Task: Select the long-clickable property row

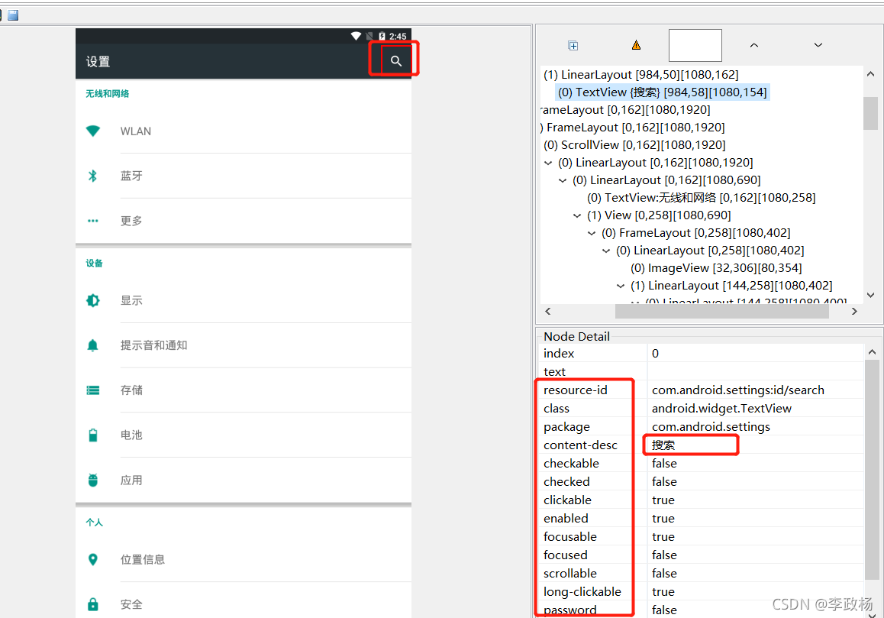Action: (701, 591)
